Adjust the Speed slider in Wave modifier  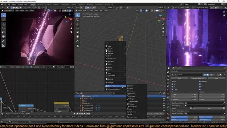[x=184, y=117]
